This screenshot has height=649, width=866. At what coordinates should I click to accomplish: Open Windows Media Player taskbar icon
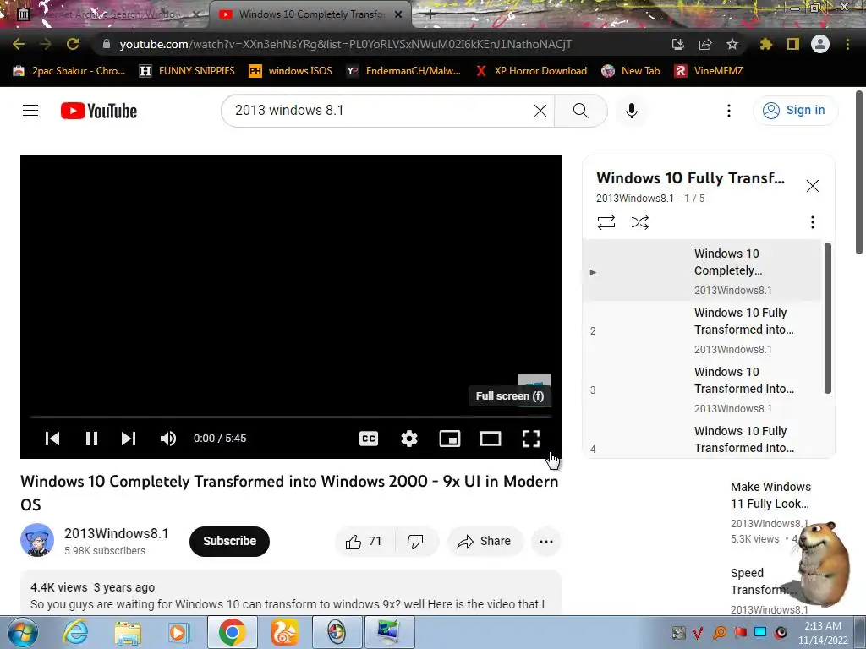click(179, 632)
